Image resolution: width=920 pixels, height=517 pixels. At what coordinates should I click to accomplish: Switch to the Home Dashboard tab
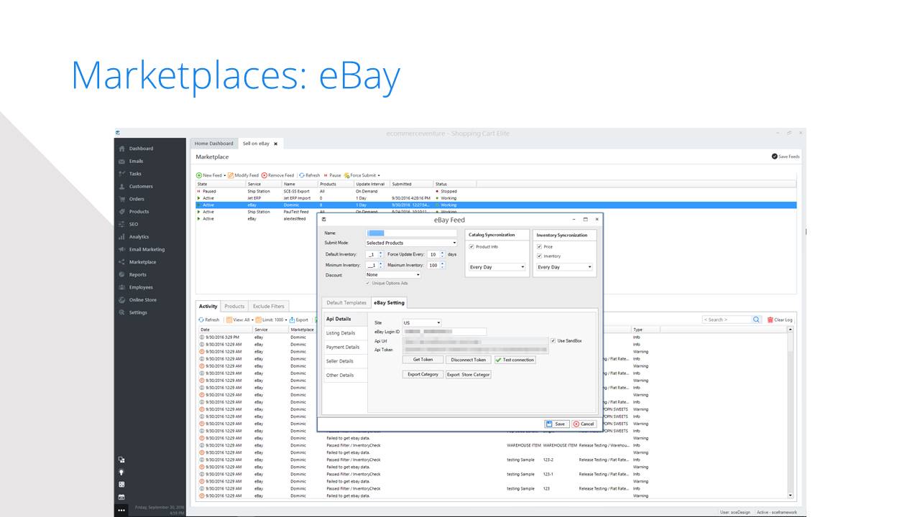(x=214, y=144)
